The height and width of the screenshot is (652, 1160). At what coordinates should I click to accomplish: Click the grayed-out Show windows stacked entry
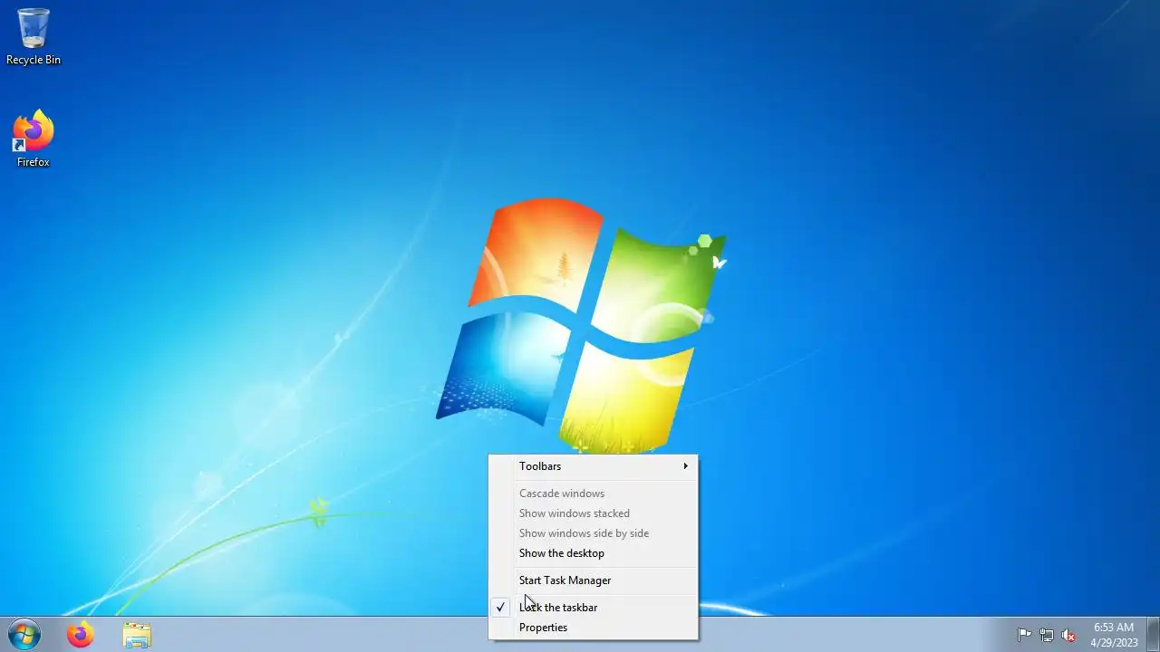[x=594, y=513]
